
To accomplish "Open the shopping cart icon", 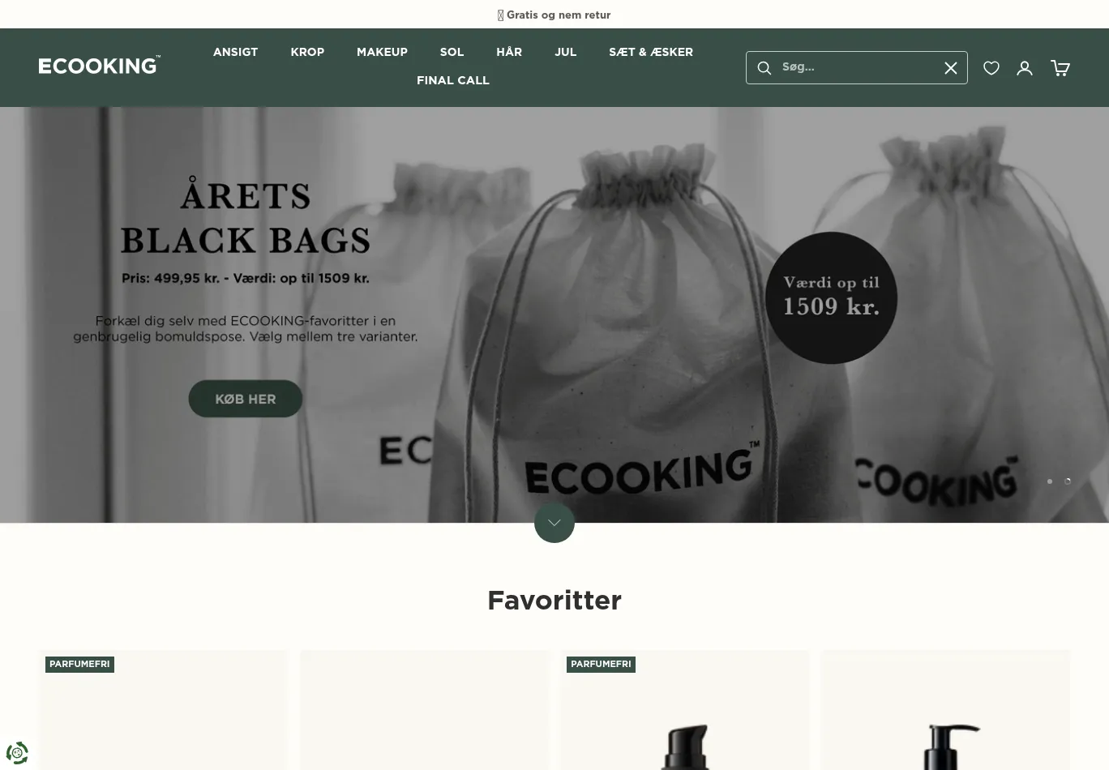I will coord(1060,68).
